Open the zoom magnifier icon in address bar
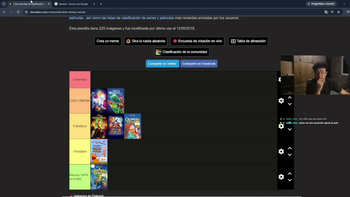The width and height of the screenshot is (350, 197). click(x=332, y=12)
